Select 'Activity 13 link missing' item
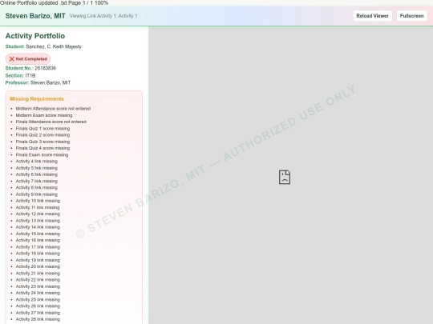Image resolution: width=433 pixels, height=324 pixels. pos(38,221)
